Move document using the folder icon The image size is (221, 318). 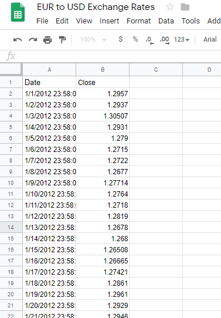185,7
